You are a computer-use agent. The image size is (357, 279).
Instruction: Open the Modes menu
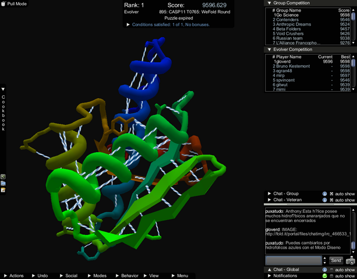pos(97,276)
